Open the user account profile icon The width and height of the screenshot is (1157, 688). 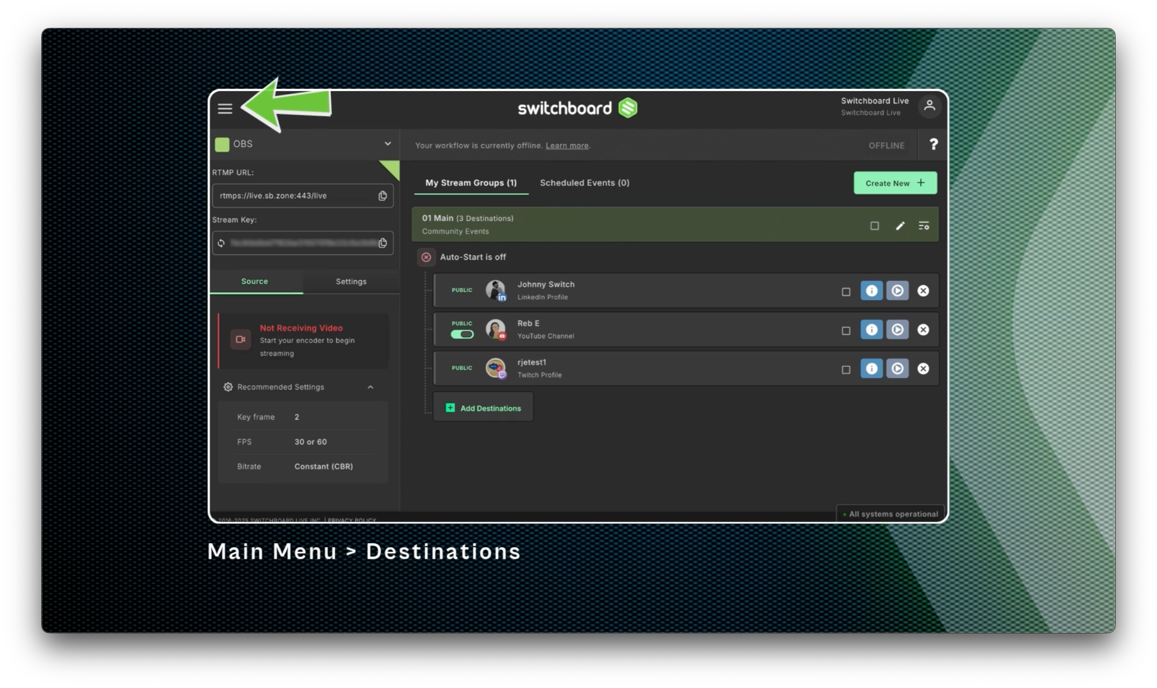pyautogui.click(x=929, y=106)
